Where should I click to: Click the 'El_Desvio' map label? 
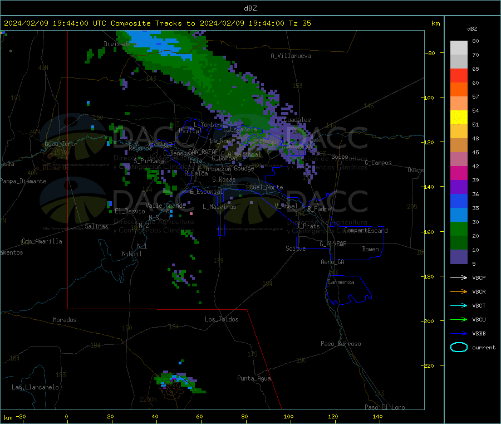[130, 211]
